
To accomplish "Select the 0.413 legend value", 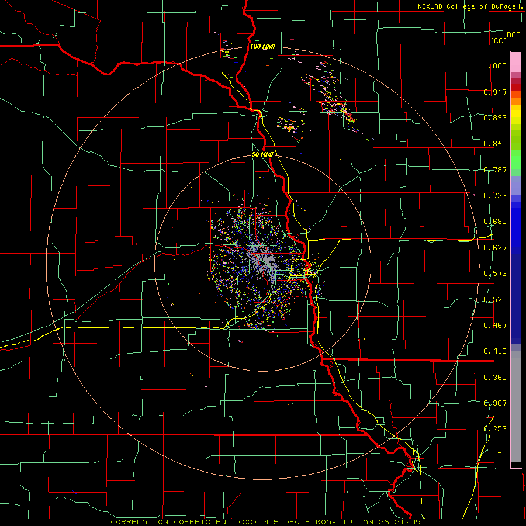I will click(495, 351).
